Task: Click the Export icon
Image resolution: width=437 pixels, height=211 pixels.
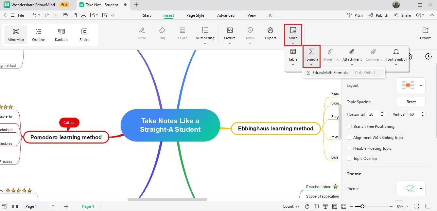Action: tap(425, 30)
